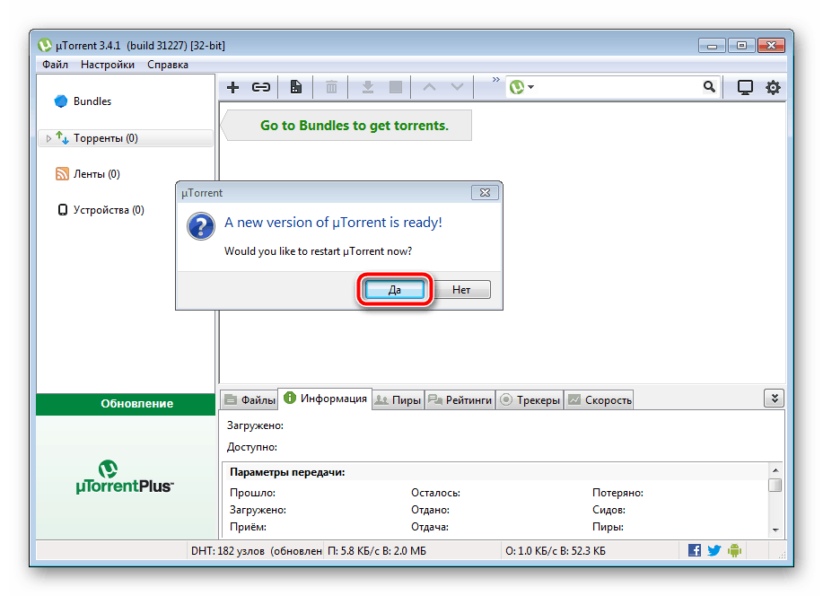
Task: Click info pane scrollbar down arrow
Action: point(775,530)
